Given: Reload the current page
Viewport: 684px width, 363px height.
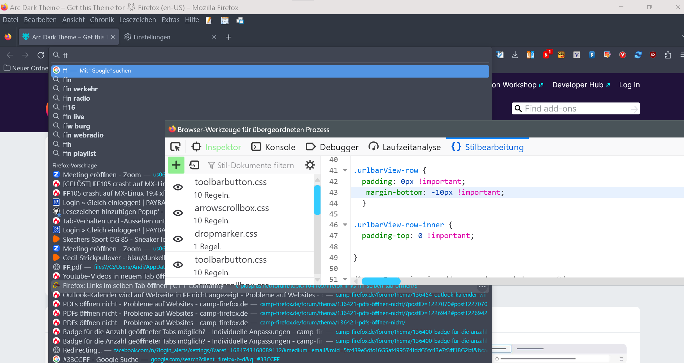Looking at the screenshot, I should click(41, 55).
